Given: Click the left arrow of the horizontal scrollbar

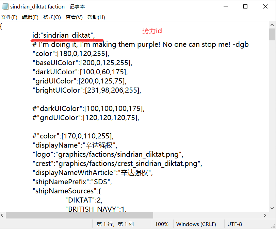Looking at the screenshot, I should click(x=2, y=215).
